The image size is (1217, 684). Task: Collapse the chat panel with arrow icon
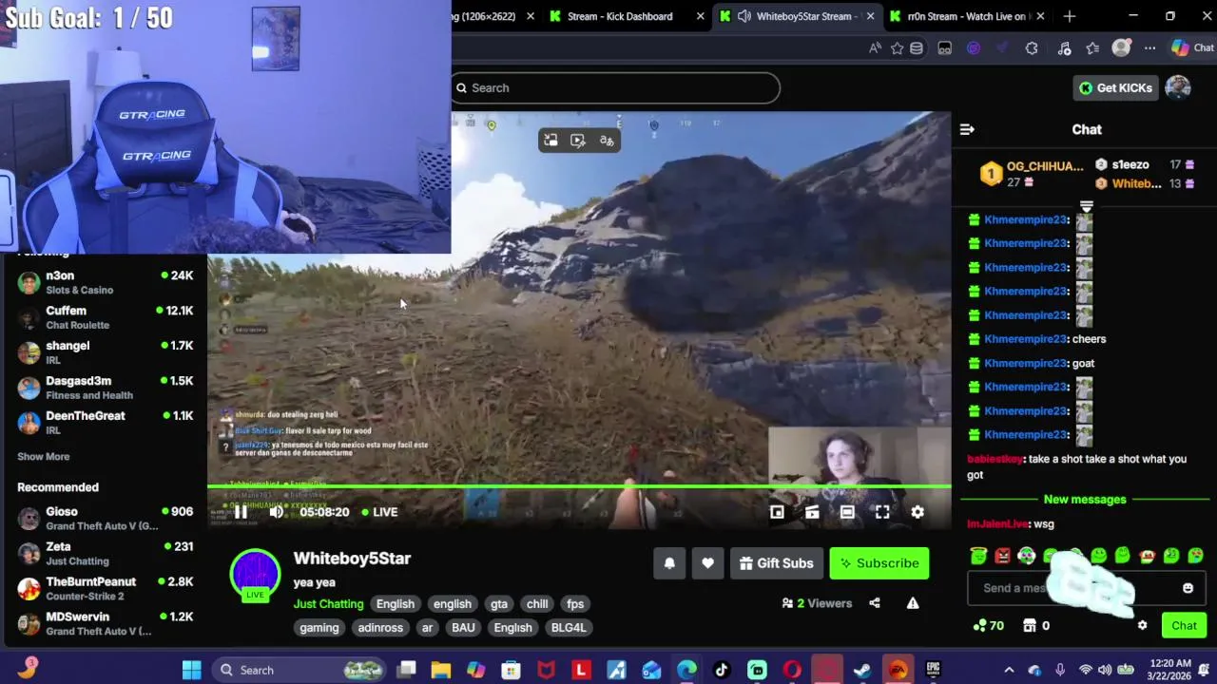[x=967, y=129]
